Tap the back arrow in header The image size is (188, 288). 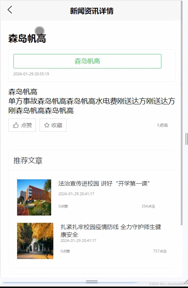point(10,10)
